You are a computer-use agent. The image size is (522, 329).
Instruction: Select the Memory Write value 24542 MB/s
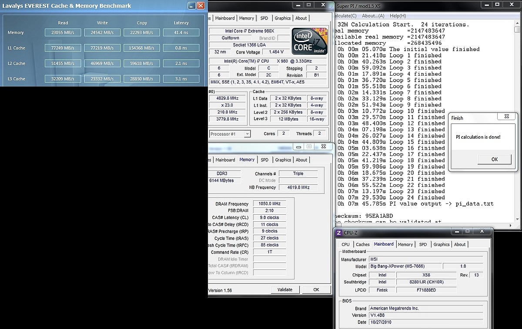click(103, 33)
